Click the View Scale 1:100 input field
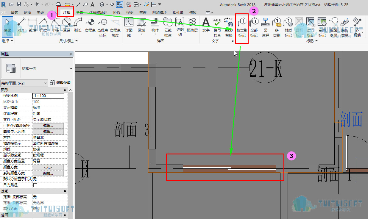The width and height of the screenshot is (368, 219). point(48,96)
